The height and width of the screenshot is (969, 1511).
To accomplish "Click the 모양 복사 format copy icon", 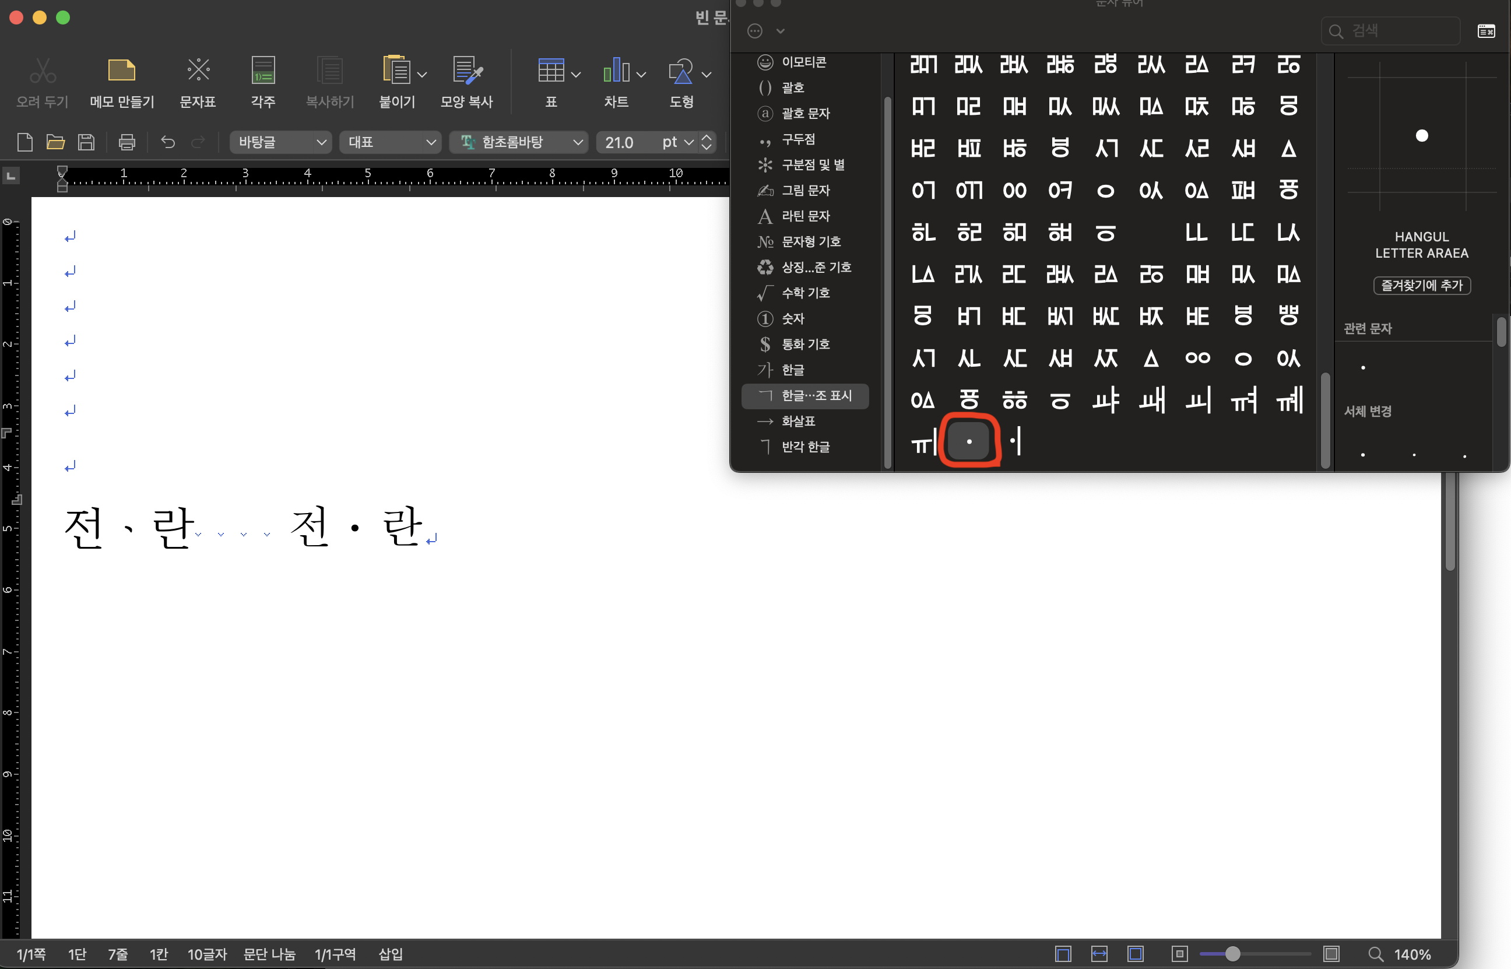I will 467,71.
